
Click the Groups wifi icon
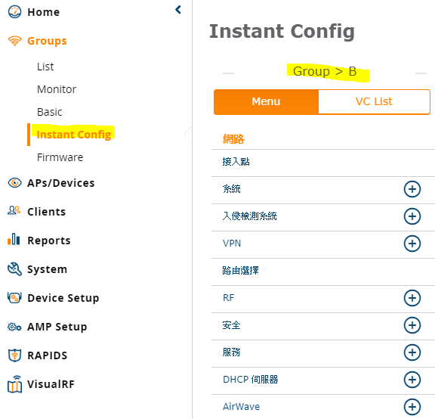pyautogui.click(x=14, y=41)
